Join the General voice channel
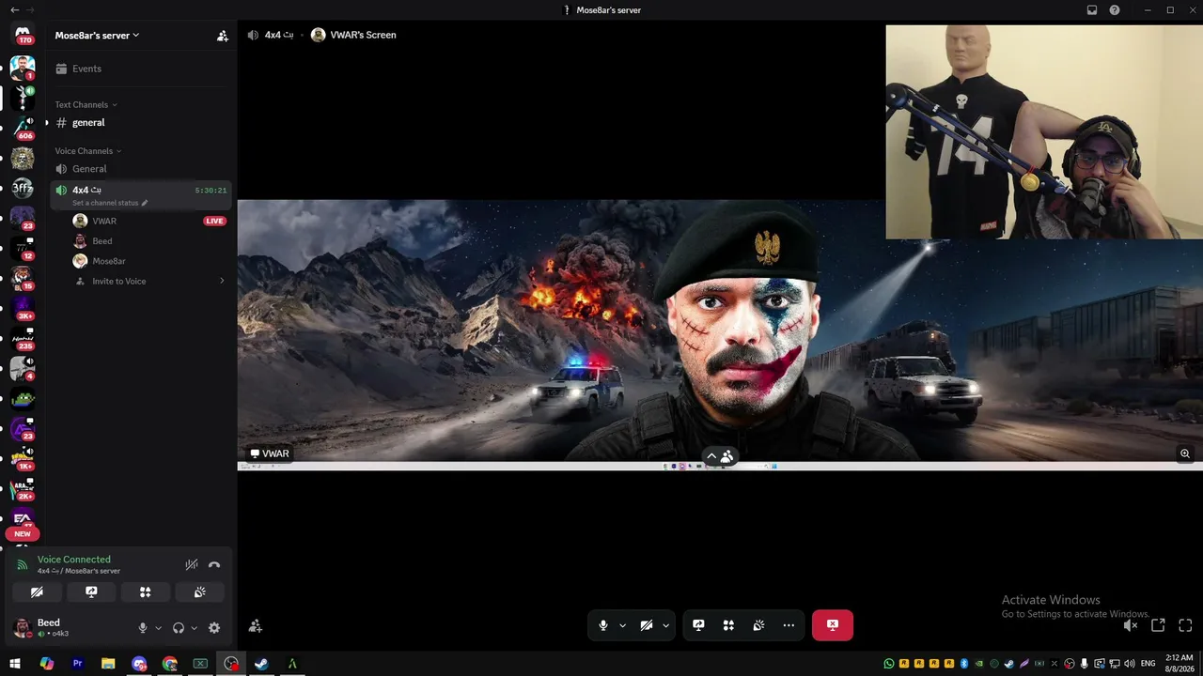1203x676 pixels. click(x=141, y=169)
